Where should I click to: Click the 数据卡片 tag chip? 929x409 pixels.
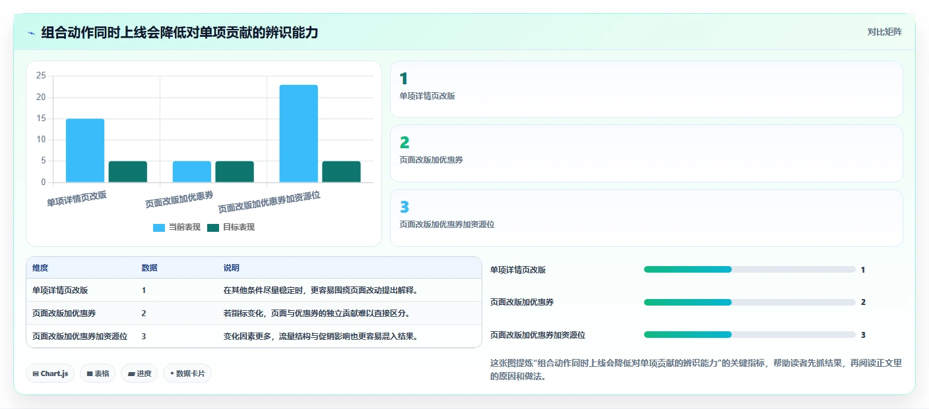tap(187, 373)
